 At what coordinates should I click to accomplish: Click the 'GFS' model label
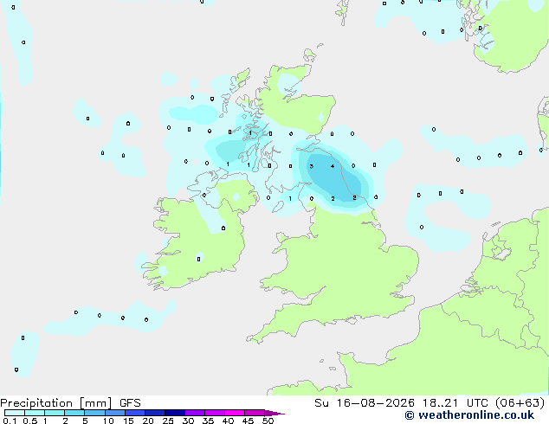[130, 403]
